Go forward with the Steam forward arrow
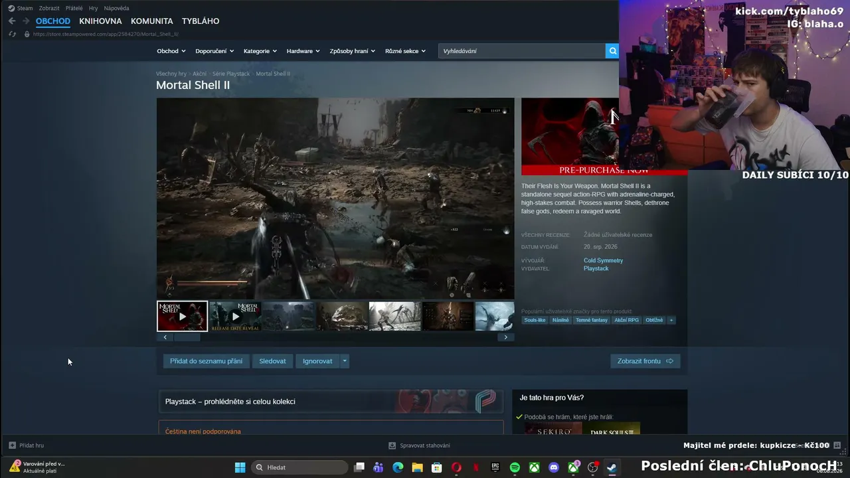This screenshot has height=478, width=850. (x=26, y=21)
